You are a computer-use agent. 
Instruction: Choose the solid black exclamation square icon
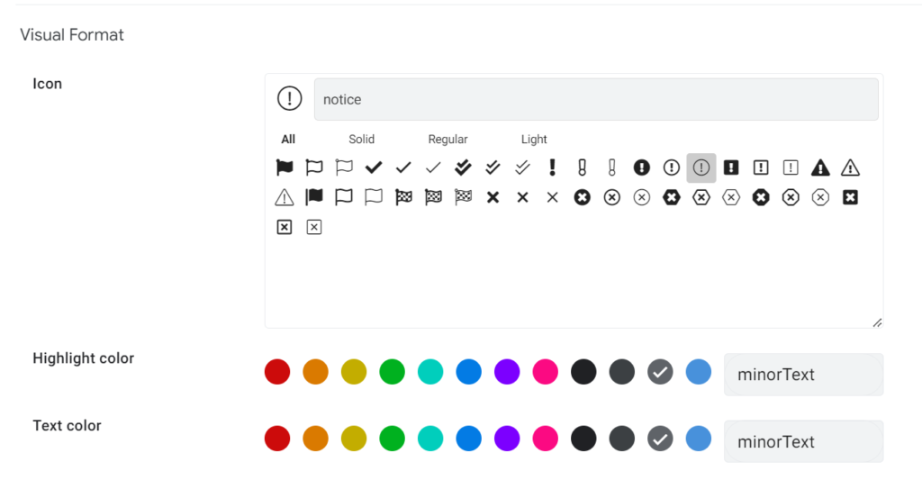point(731,168)
